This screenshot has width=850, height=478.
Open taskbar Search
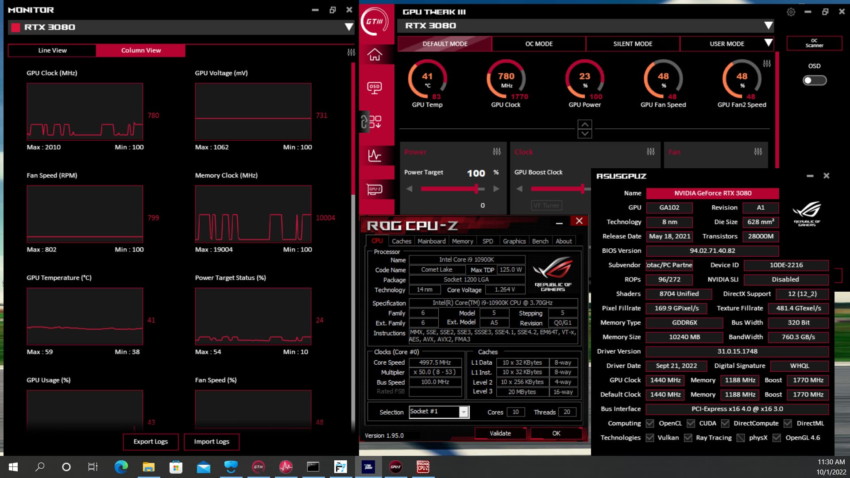tap(40, 467)
